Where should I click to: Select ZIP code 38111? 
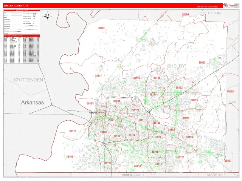[132, 135]
